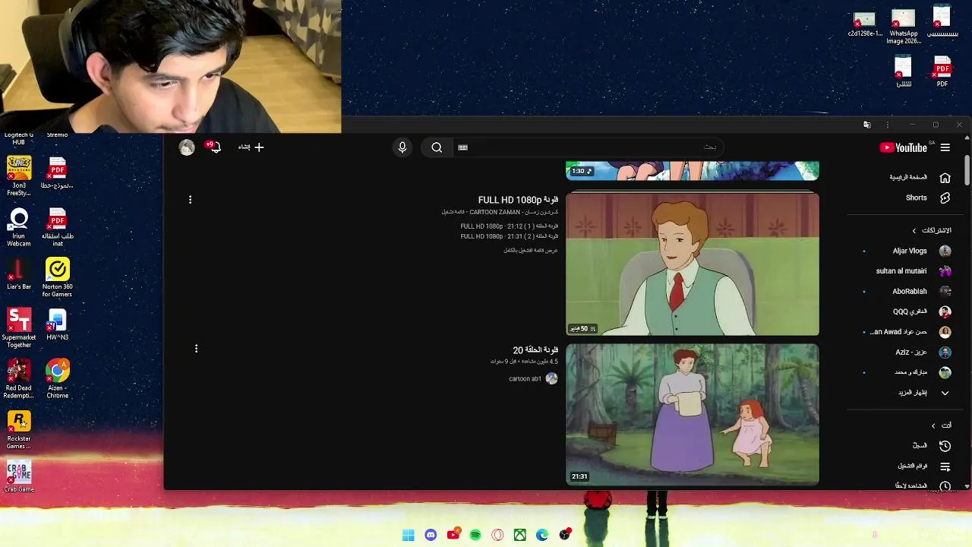Open Windows Start button

coord(408,535)
